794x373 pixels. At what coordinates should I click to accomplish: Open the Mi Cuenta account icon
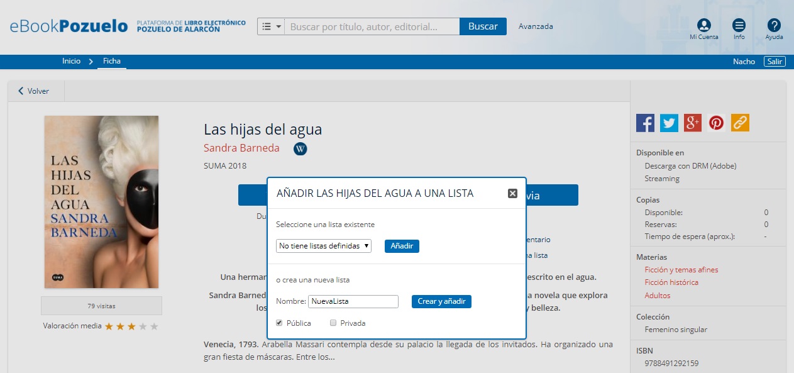[x=704, y=26]
